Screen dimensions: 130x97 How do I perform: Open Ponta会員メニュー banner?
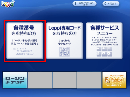[x=114, y=80]
